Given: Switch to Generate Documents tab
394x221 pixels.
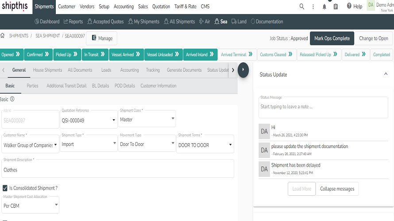Looking at the screenshot, I should [x=184, y=70].
